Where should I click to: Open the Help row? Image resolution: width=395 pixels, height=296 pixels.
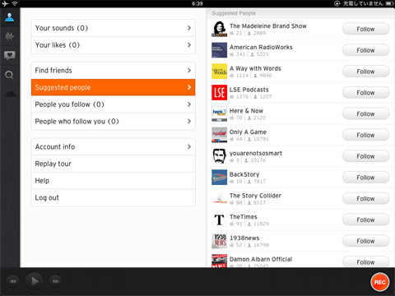[113, 181]
